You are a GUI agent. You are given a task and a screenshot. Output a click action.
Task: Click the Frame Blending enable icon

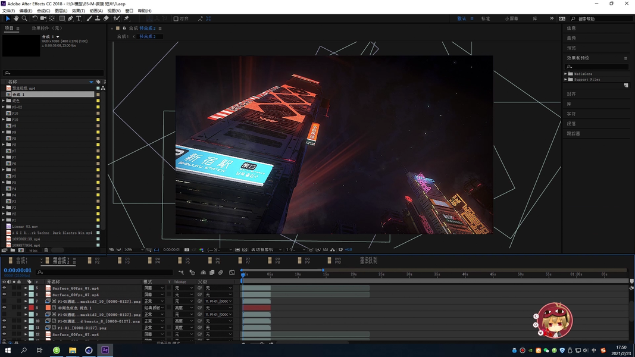[x=212, y=273]
